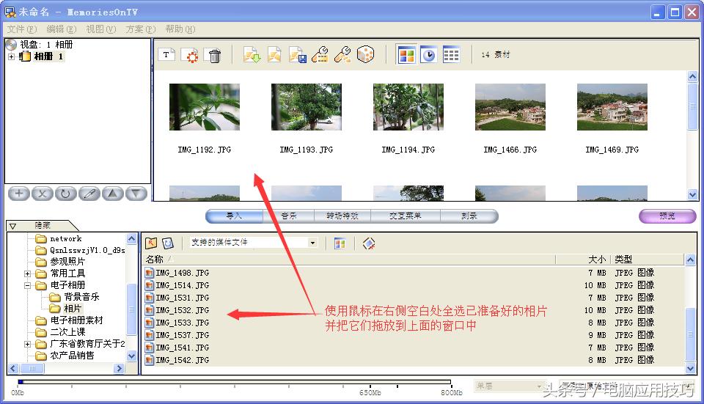Click the import picture green arrow icon
This screenshot has width=704, height=404.
252,55
